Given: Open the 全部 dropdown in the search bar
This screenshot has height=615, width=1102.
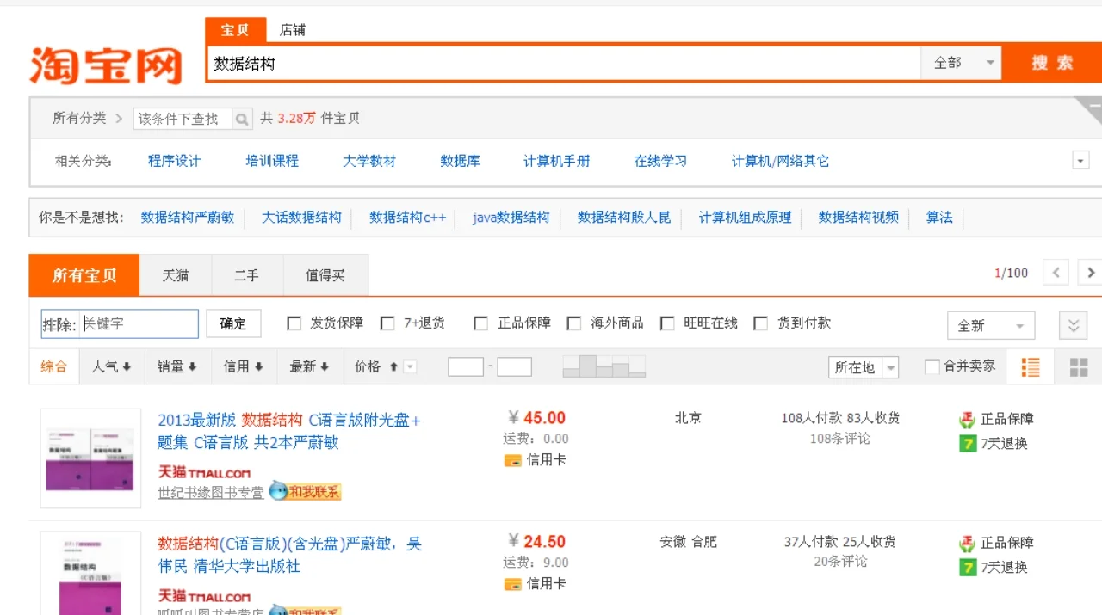Looking at the screenshot, I should (961, 63).
